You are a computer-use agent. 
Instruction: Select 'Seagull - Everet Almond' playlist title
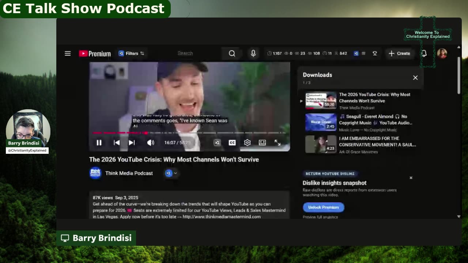[x=375, y=120]
